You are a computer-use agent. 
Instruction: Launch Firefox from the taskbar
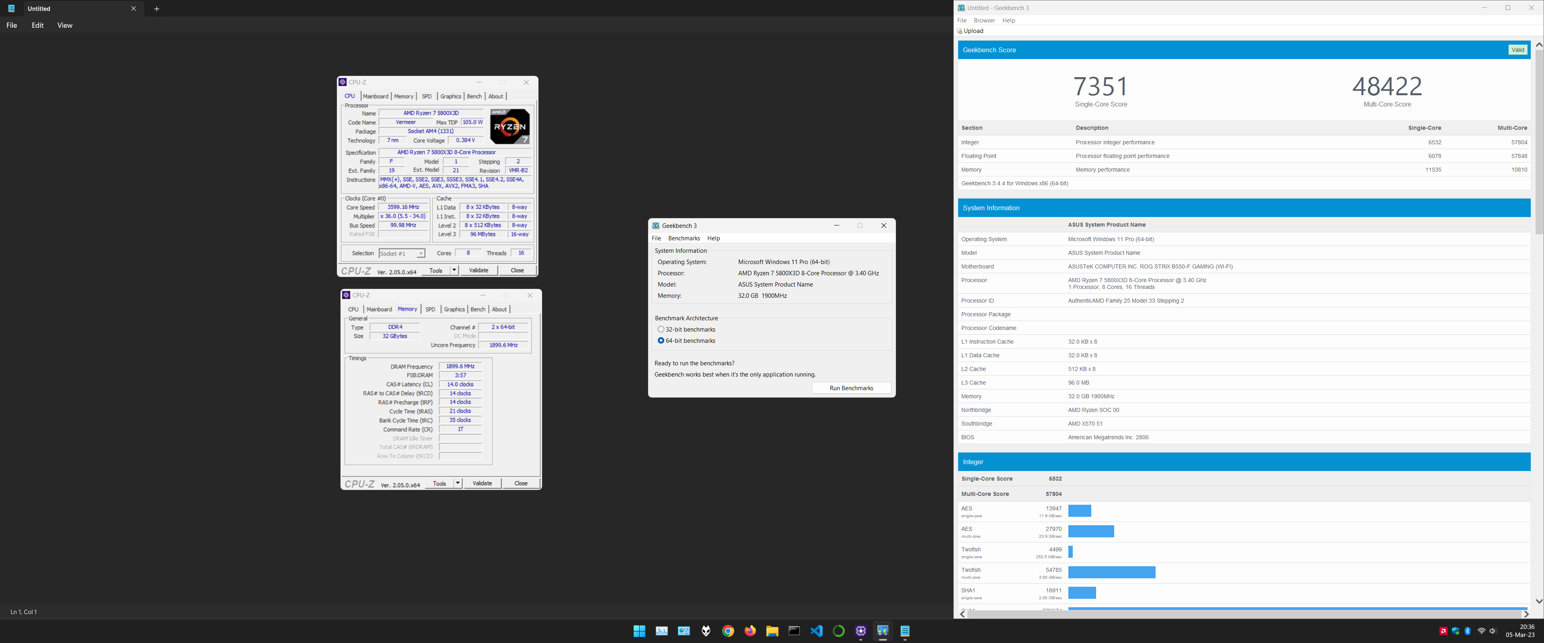750,631
